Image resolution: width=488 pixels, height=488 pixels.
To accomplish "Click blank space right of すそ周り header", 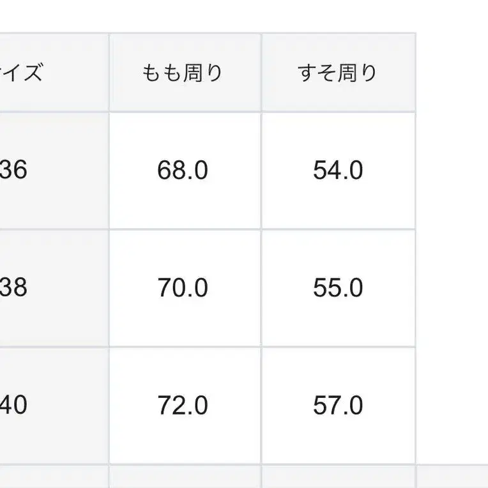I will (x=452, y=73).
